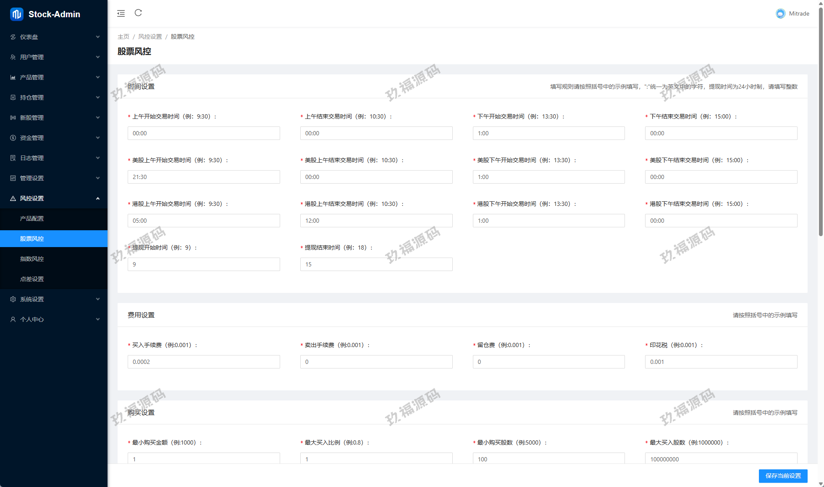Click the 买入手续费 input field

[204, 362]
